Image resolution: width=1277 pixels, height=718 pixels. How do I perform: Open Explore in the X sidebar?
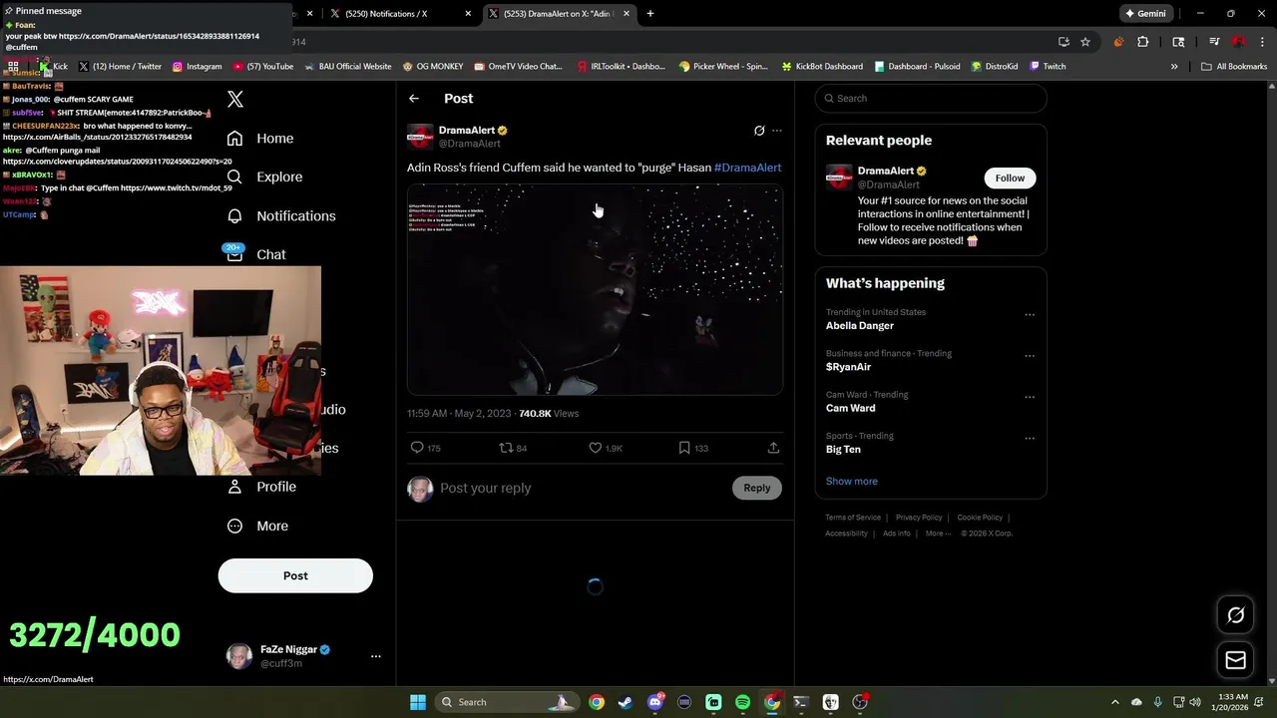264,177
